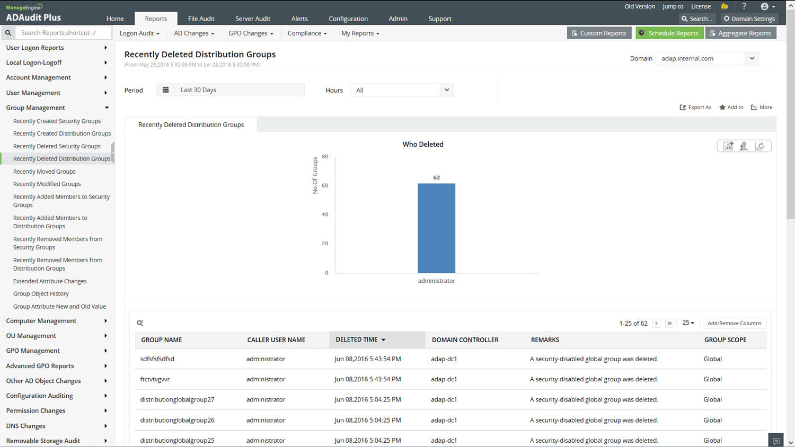Click Add/Remove Columns button
The height and width of the screenshot is (447, 795).
(x=734, y=323)
